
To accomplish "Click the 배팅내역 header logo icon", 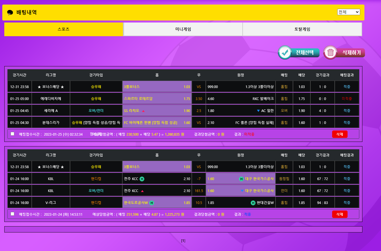I will pyautogui.click(x=10, y=13).
